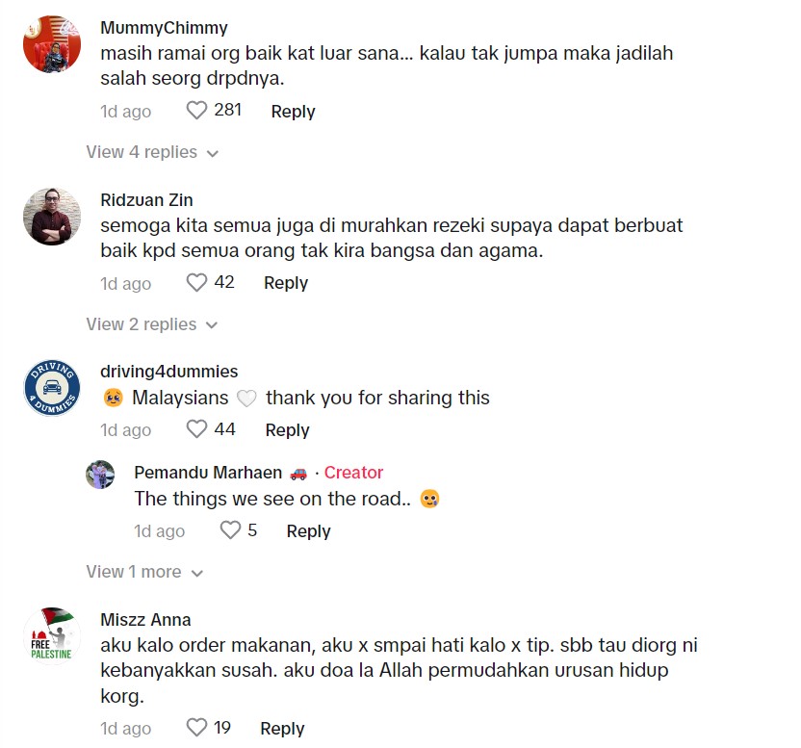
Task: Open the driving4dummies username link
Action: pyautogui.click(x=169, y=372)
